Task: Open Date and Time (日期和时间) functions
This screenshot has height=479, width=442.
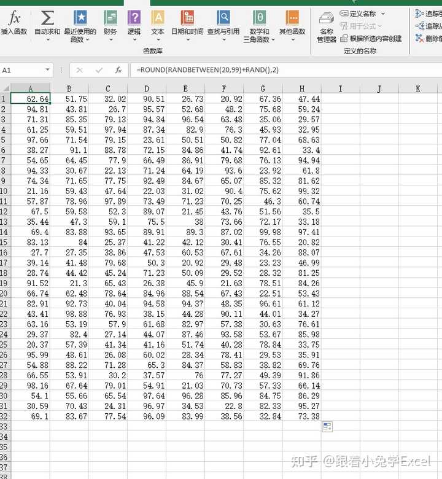Action: [187, 18]
